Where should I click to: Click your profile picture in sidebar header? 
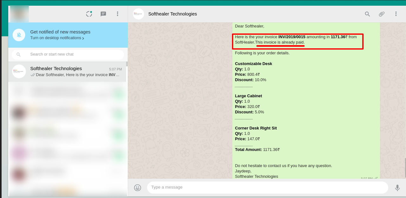(19, 14)
